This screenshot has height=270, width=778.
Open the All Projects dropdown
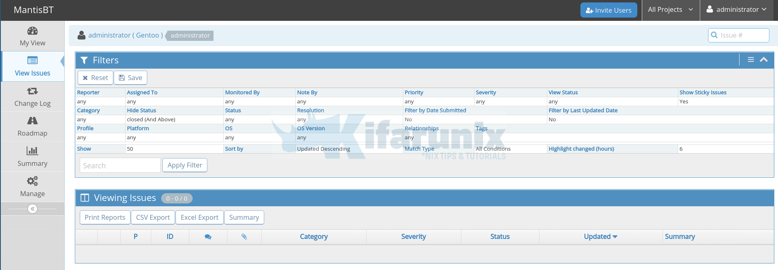[x=670, y=10]
